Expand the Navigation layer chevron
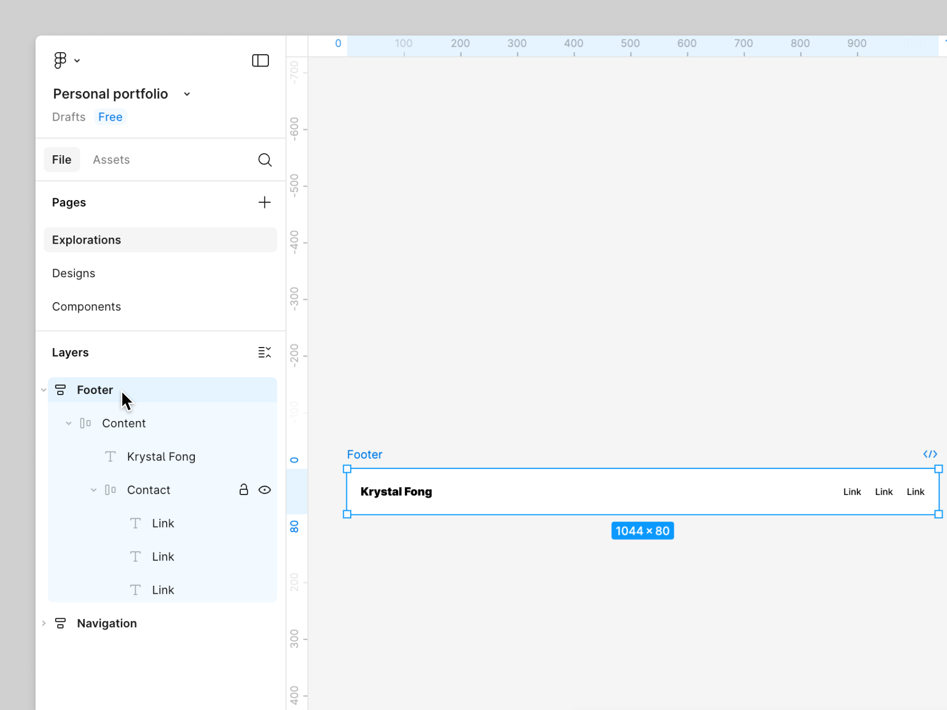Viewport: 947px width, 710px height. coord(44,623)
